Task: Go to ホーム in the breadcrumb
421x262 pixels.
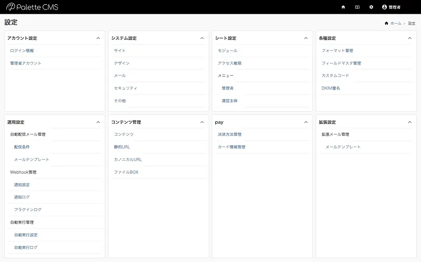Action: click(396, 23)
